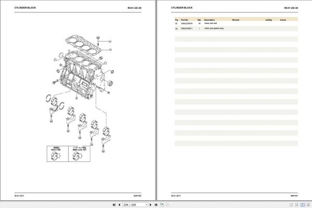The height and width of the screenshot is (208, 312).
Task: Open the page number dropdown arrow
Action: click(146, 205)
